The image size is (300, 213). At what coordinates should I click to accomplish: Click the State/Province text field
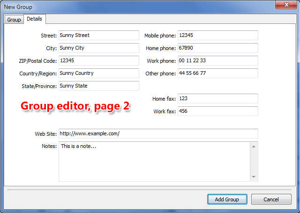tap(99, 86)
